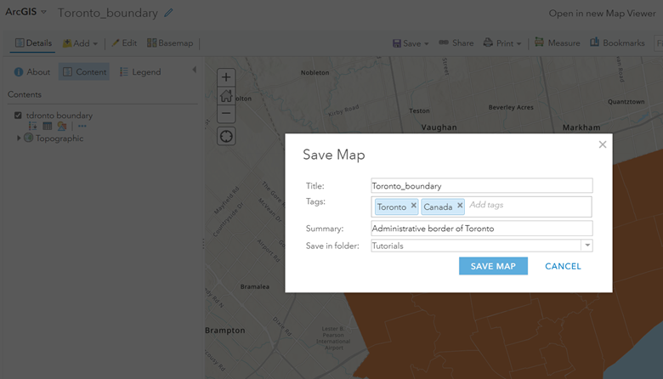This screenshot has height=379, width=663.
Task: Switch to the About tab
Action: [32, 72]
